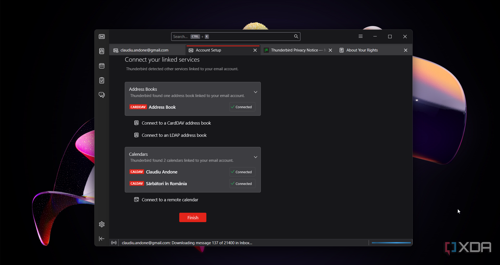Click the Connect your linked services heading
This screenshot has height=265, width=500.
(x=162, y=60)
